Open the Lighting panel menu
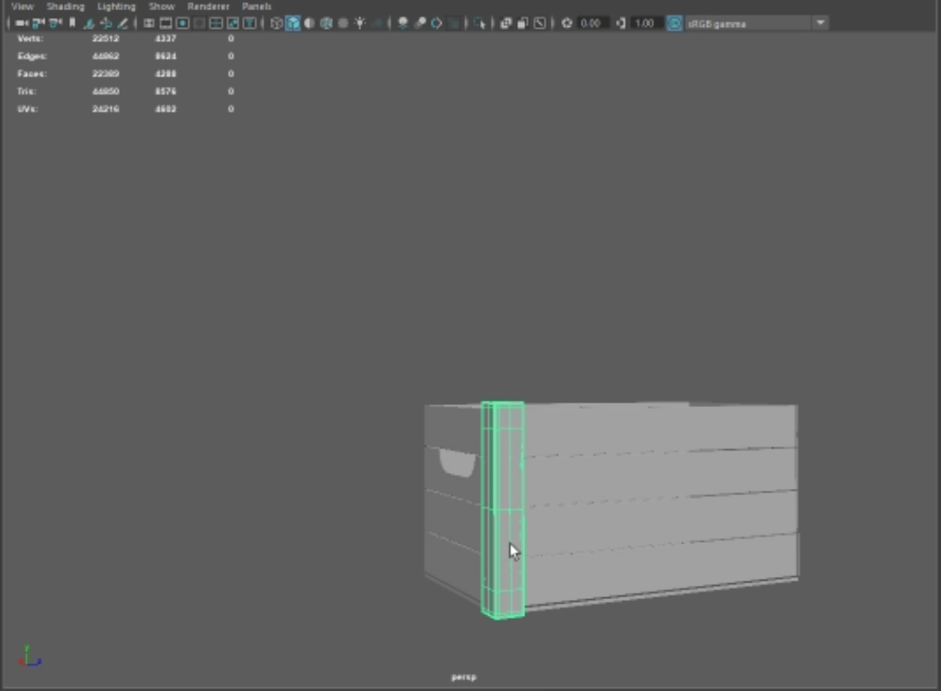This screenshot has width=941, height=691. (116, 6)
